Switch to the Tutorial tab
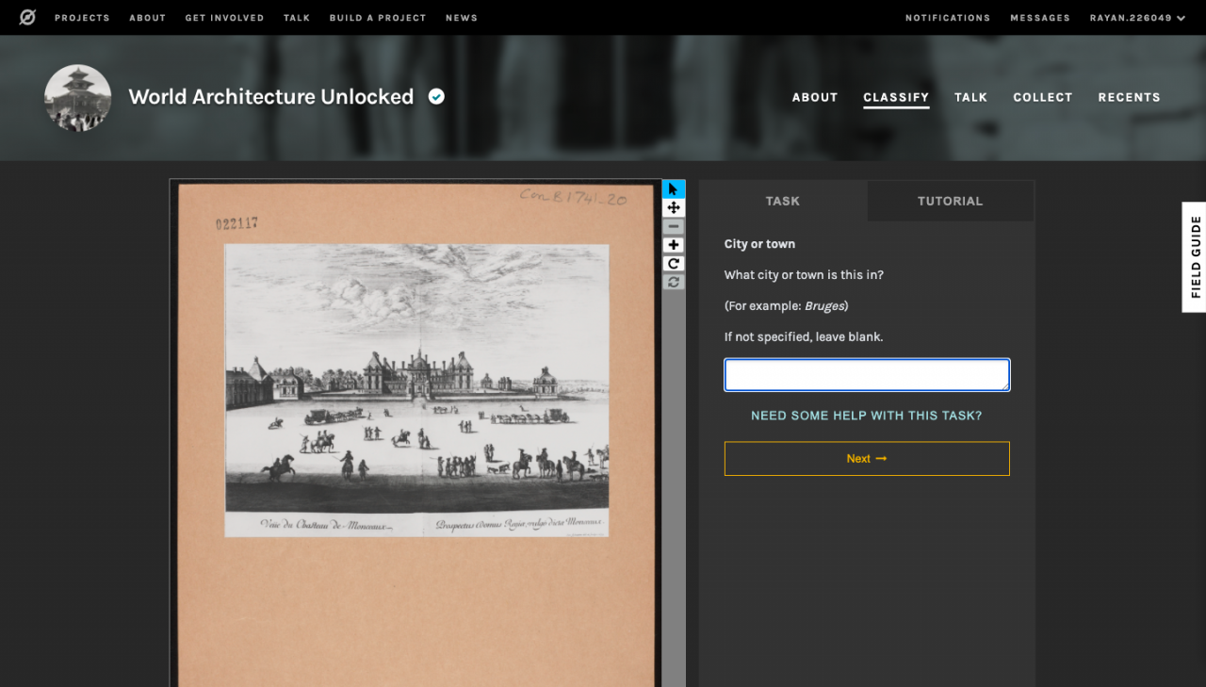1206x687 pixels. 951,201
